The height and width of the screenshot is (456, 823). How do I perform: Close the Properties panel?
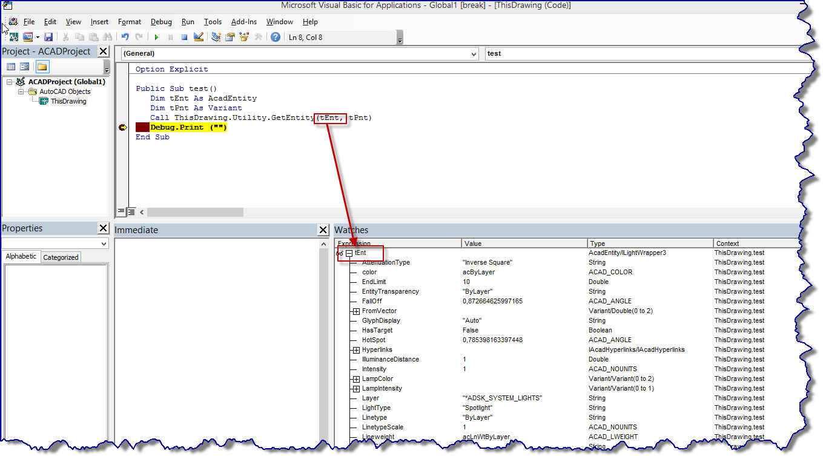[104, 228]
